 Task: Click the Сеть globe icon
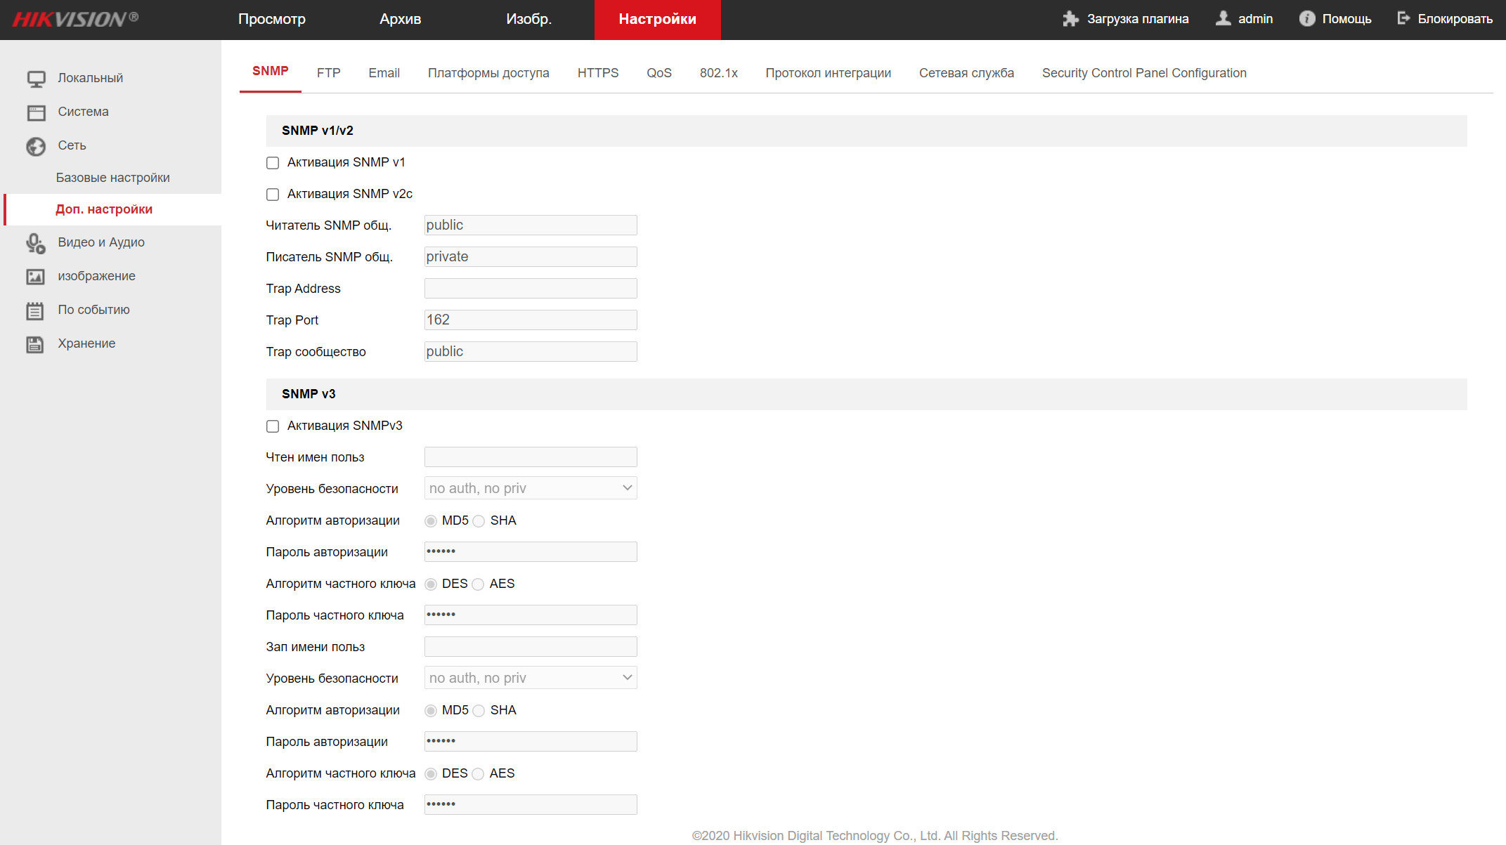(x=36, y=146)
